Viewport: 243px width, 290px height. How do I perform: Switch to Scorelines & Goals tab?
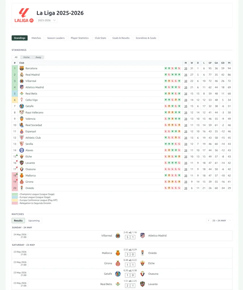(x=146, y=38)
